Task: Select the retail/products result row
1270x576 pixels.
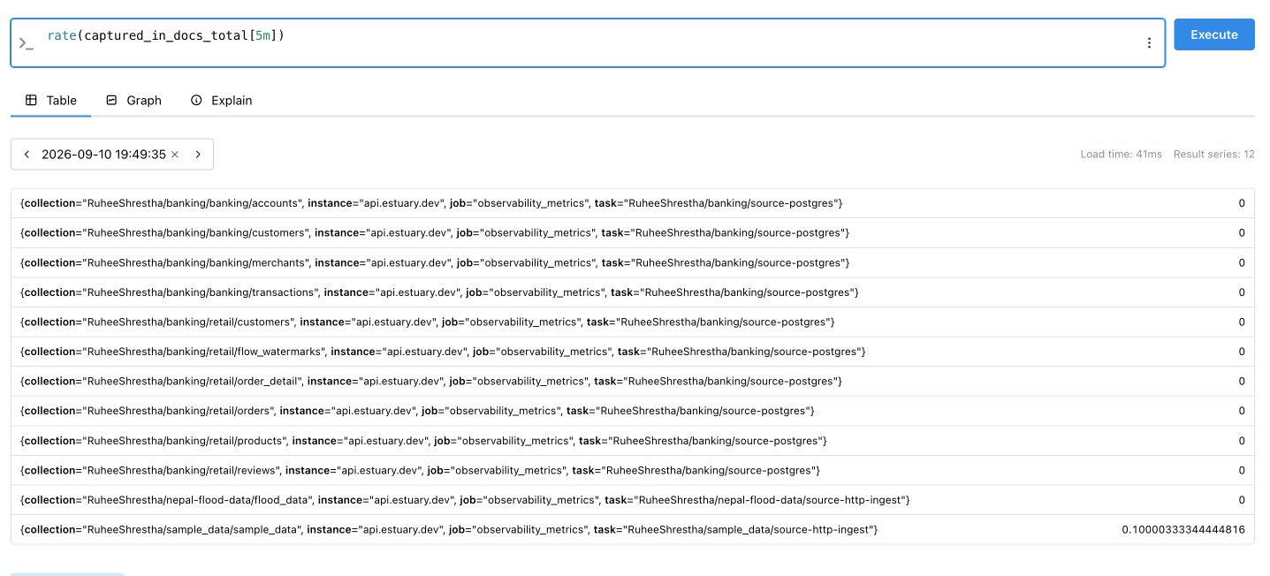Action: click(633, 440)
